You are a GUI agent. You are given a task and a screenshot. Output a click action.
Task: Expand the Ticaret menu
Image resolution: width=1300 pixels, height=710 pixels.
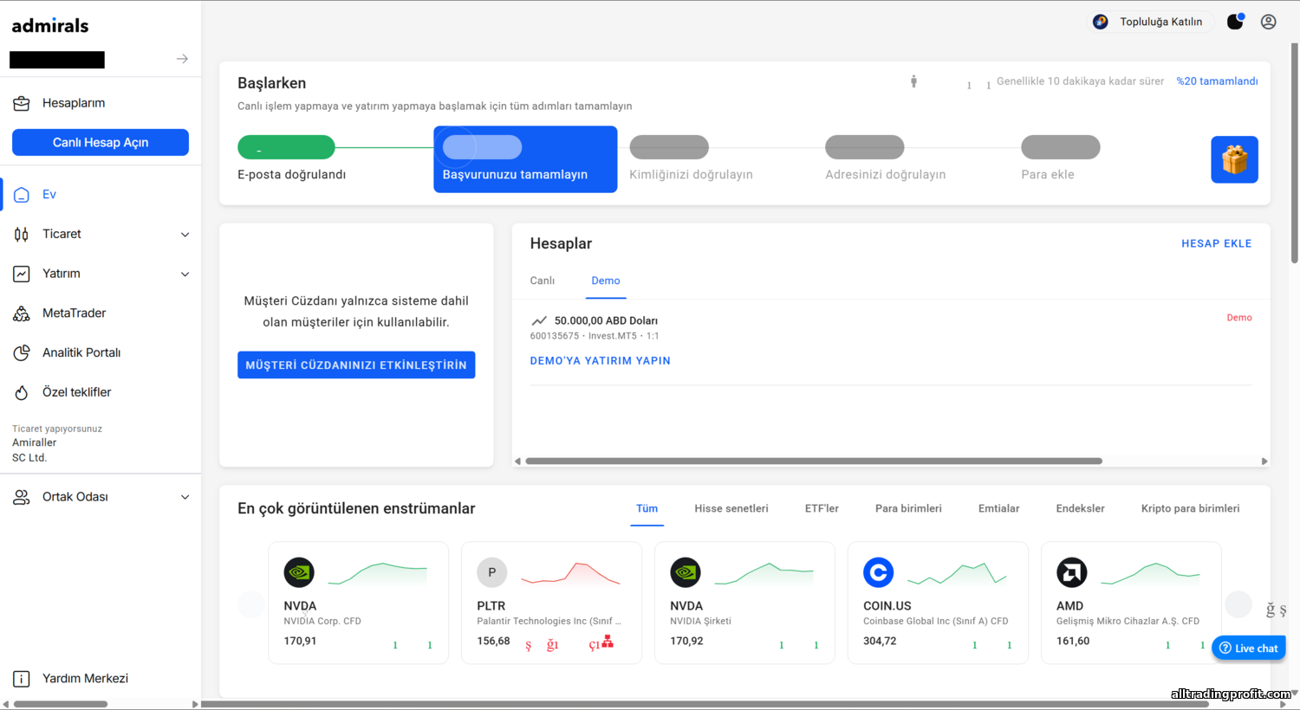point(185,235)
